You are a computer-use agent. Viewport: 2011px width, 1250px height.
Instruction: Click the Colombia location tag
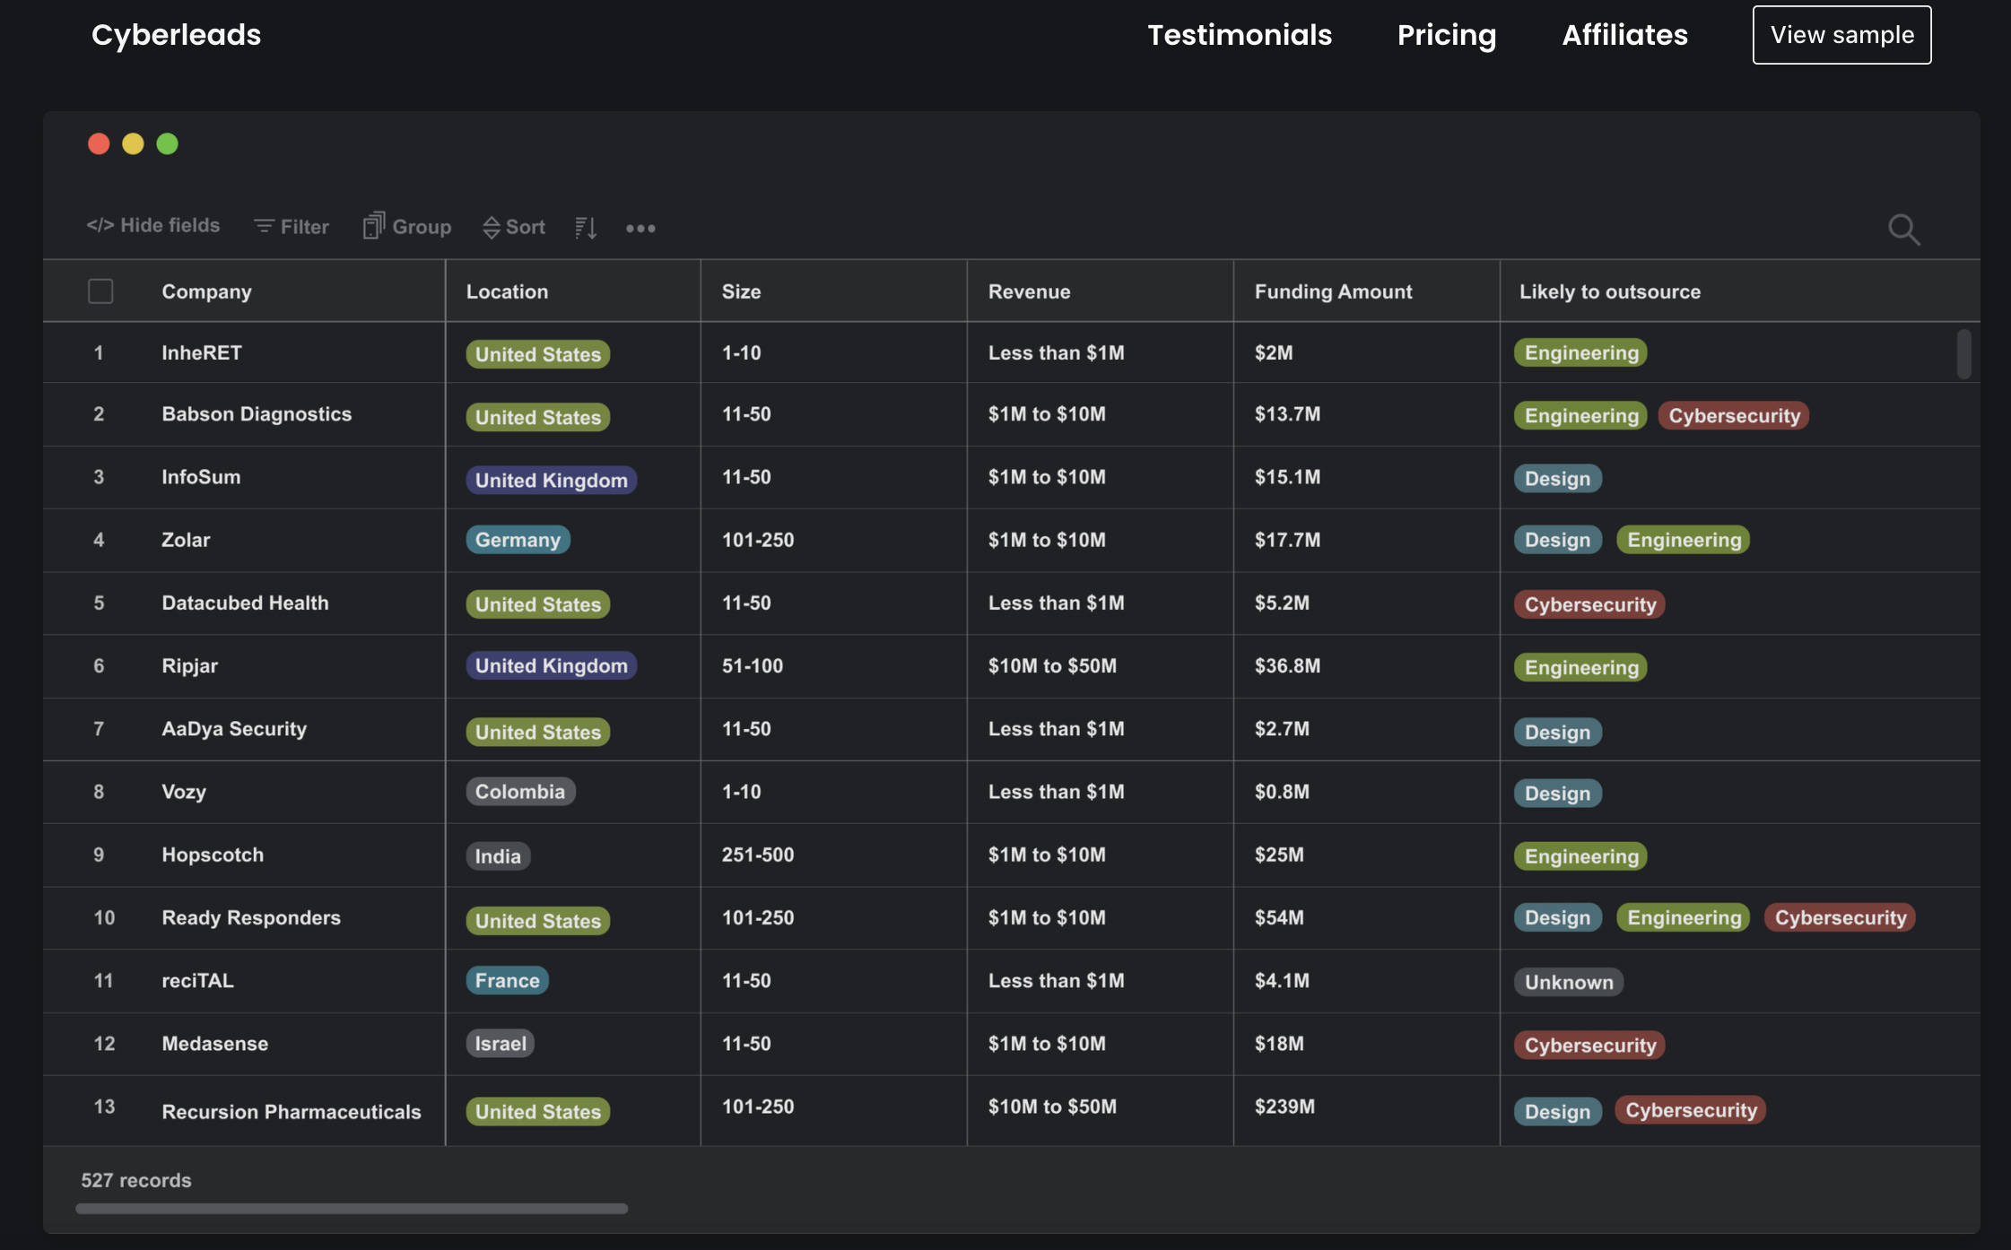click(x=520, y=792)
